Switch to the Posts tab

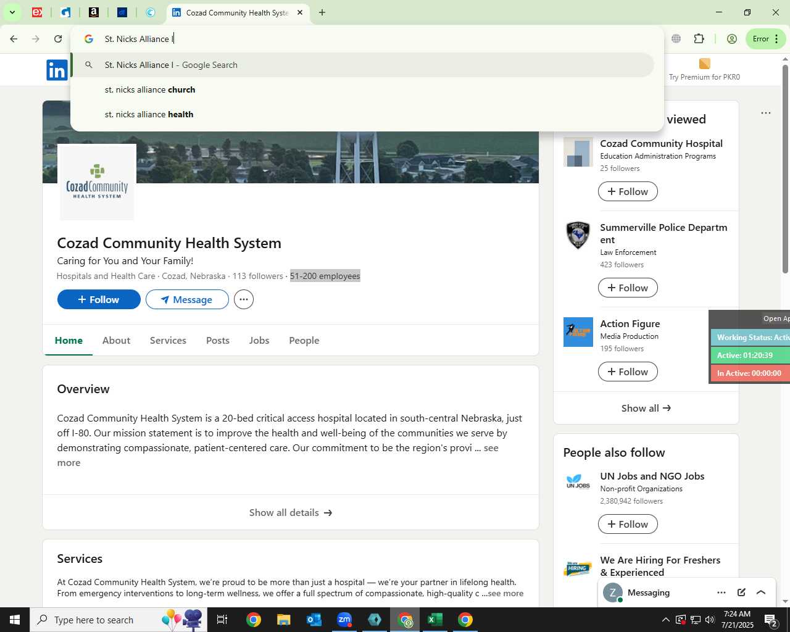coord(218,340)
